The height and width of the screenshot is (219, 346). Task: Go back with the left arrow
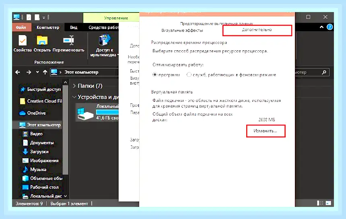[x=18, y=72]
